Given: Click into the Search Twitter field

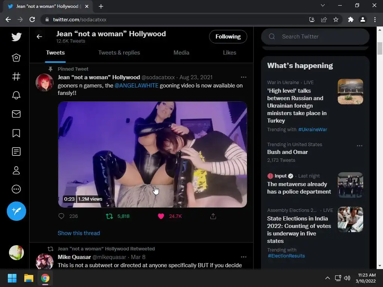Looking at the screenshot, I should 315,37.
